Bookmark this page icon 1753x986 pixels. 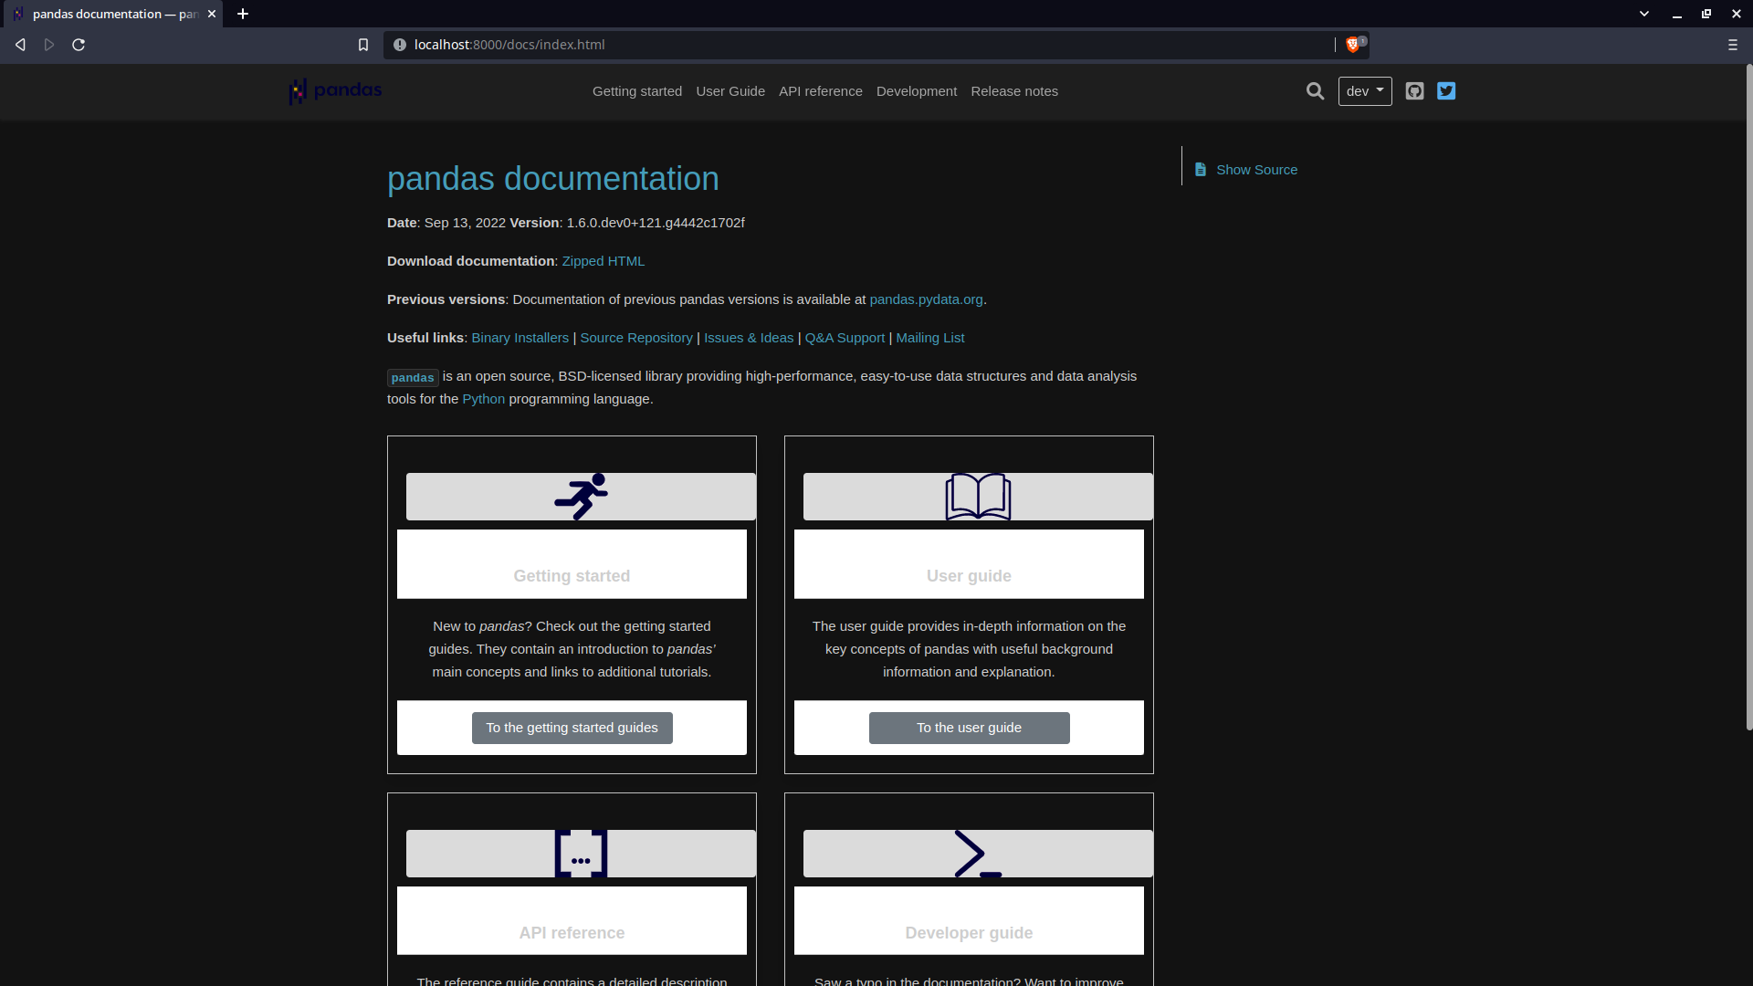pyautogui.click(x=363, y=45)
